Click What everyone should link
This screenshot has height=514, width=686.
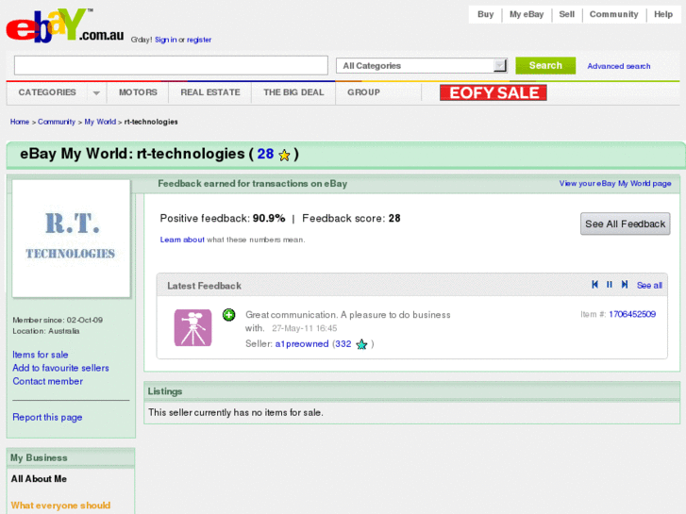60,506
